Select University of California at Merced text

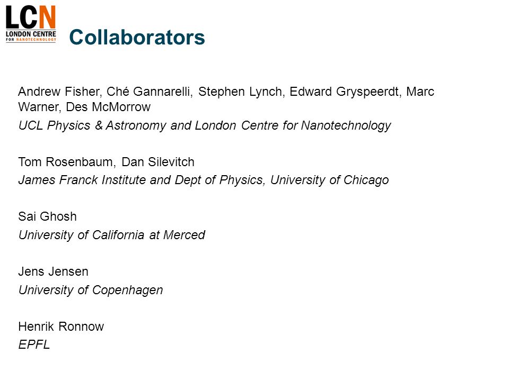112,235
